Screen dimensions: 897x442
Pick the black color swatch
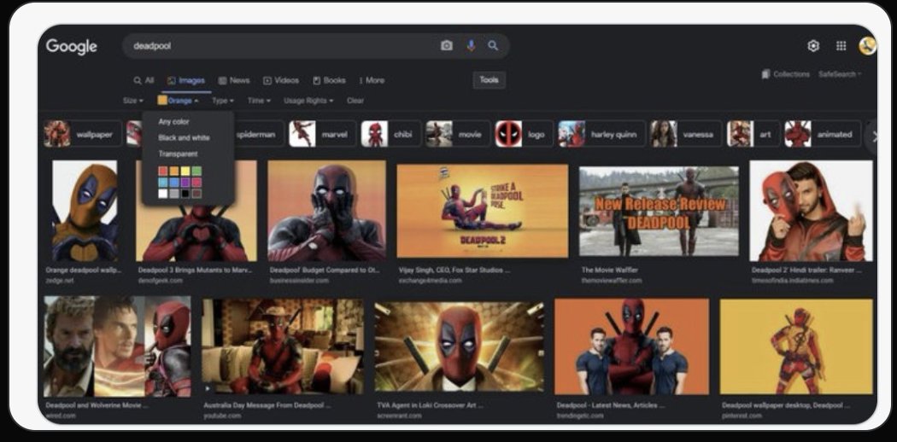click(x=185, y=194)
